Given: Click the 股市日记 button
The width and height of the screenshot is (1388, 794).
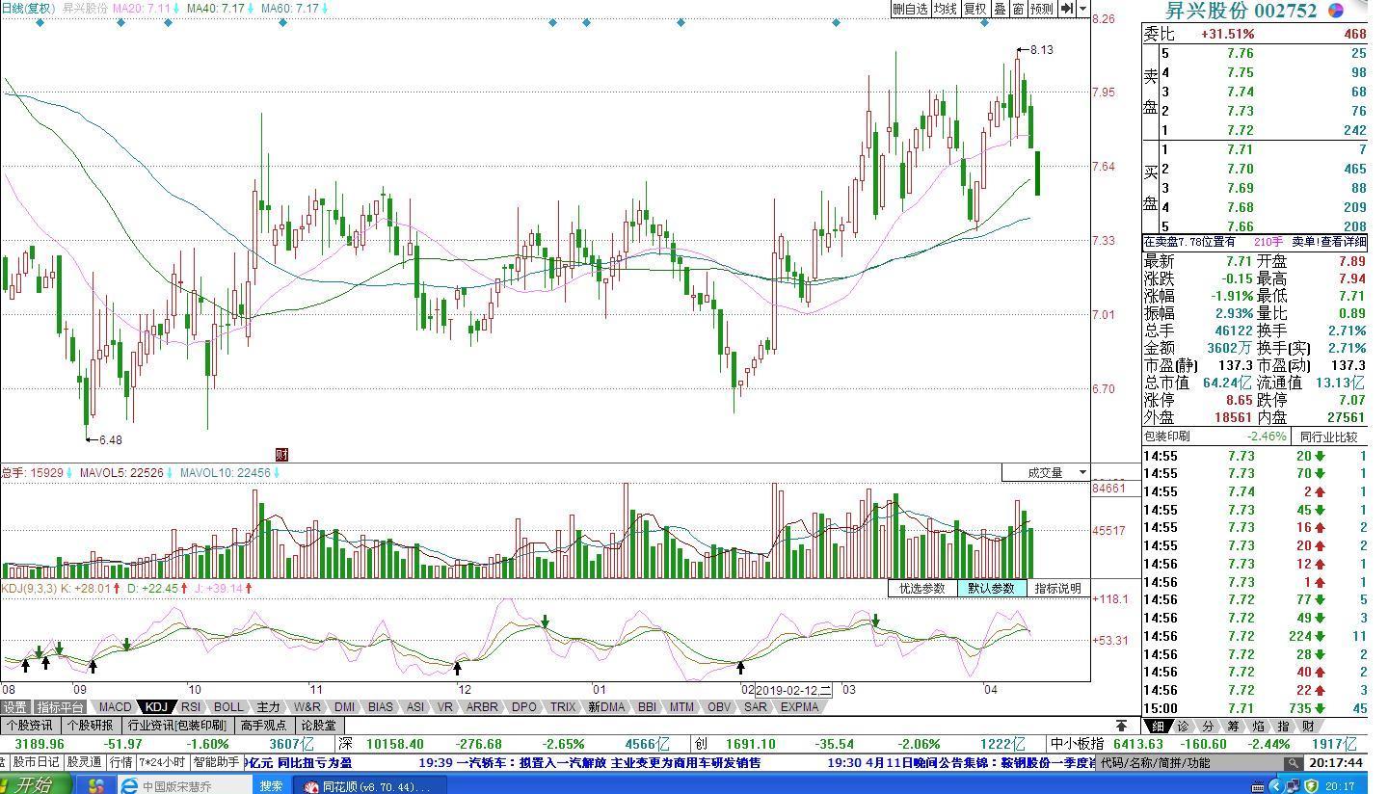Looking at the screenshot, I should point(37,762).
